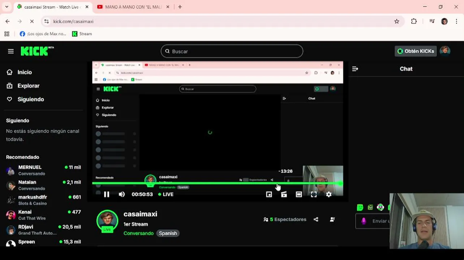Mute the stream volume
Screen dimensions: 464x260
pyautogui.click(x=122, y=194)
